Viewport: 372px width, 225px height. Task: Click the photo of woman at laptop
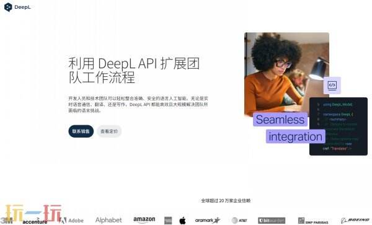tap(286, 74)
